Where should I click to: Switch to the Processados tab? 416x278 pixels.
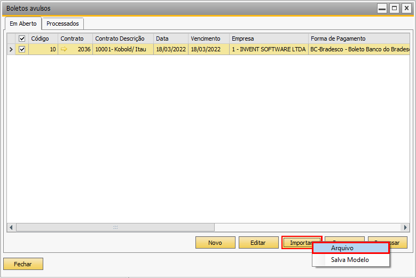(62, 24)
